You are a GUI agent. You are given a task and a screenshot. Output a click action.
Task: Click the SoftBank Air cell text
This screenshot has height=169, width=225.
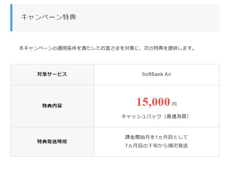(x=157, y=74)
